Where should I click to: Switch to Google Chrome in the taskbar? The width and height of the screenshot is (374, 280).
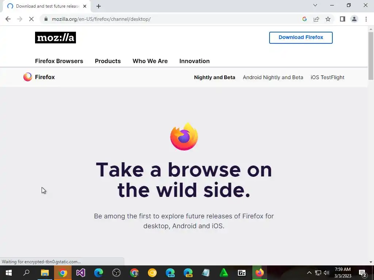coord(63,273)
